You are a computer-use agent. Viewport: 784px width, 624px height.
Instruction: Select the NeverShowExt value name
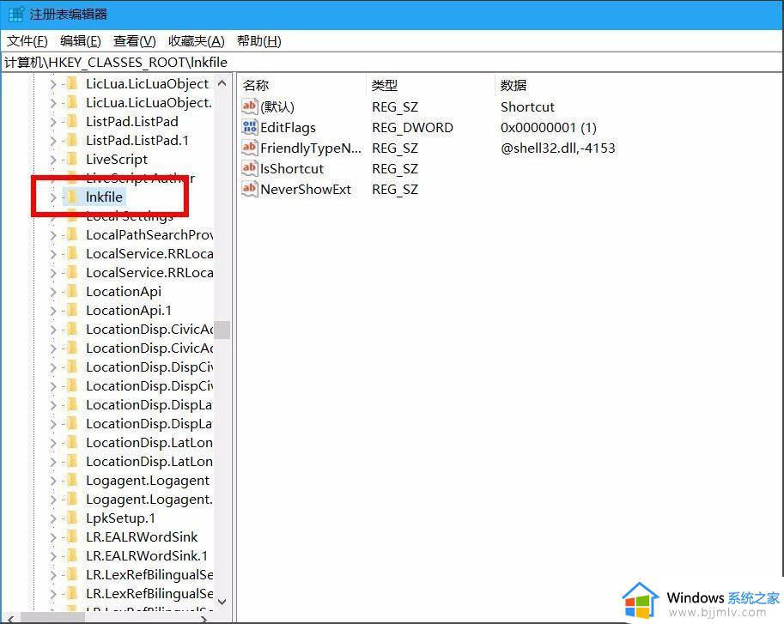tap(306, 190)
